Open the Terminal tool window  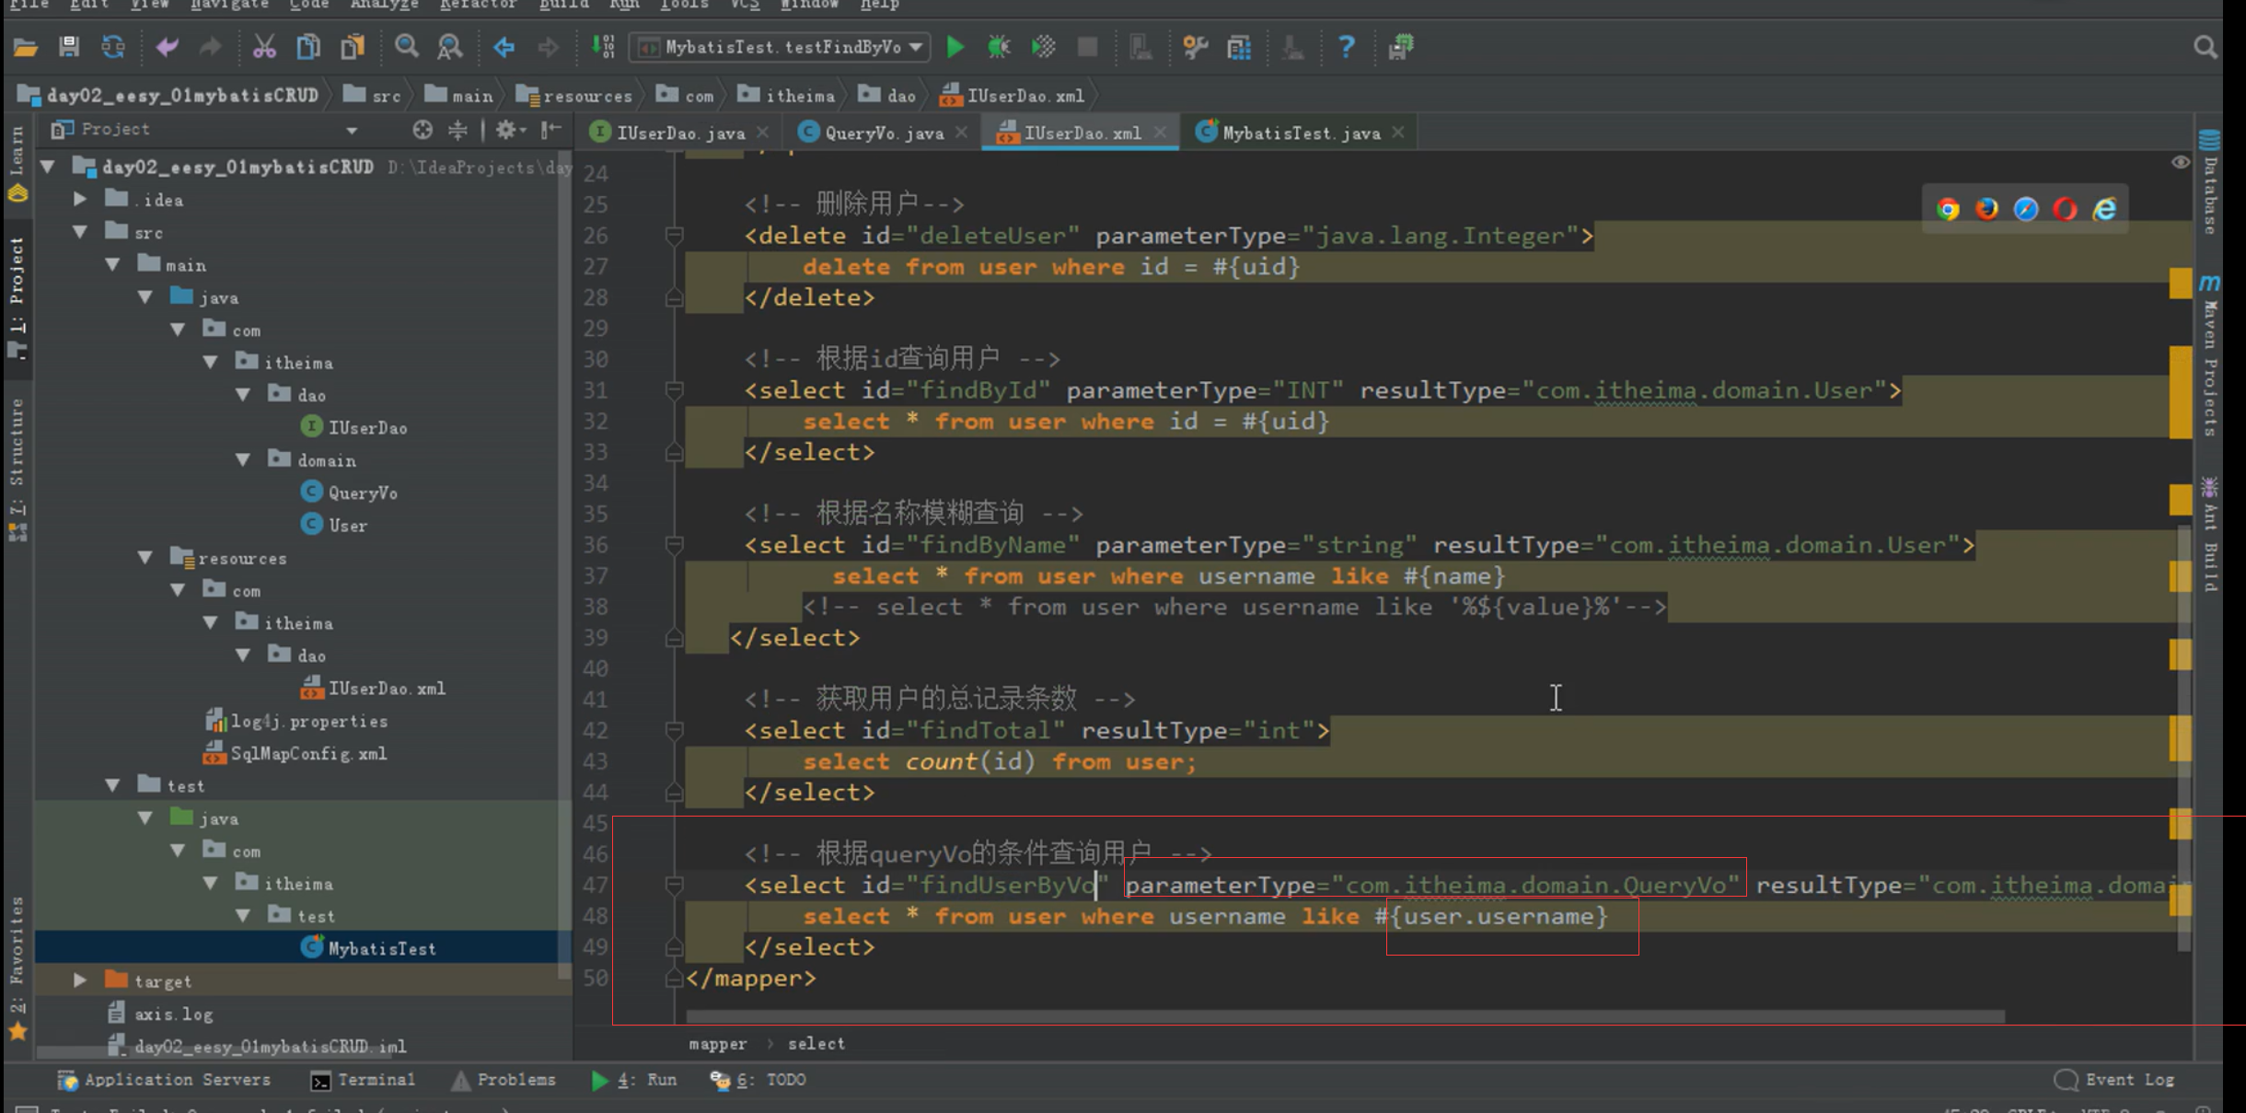point(364,1080)
